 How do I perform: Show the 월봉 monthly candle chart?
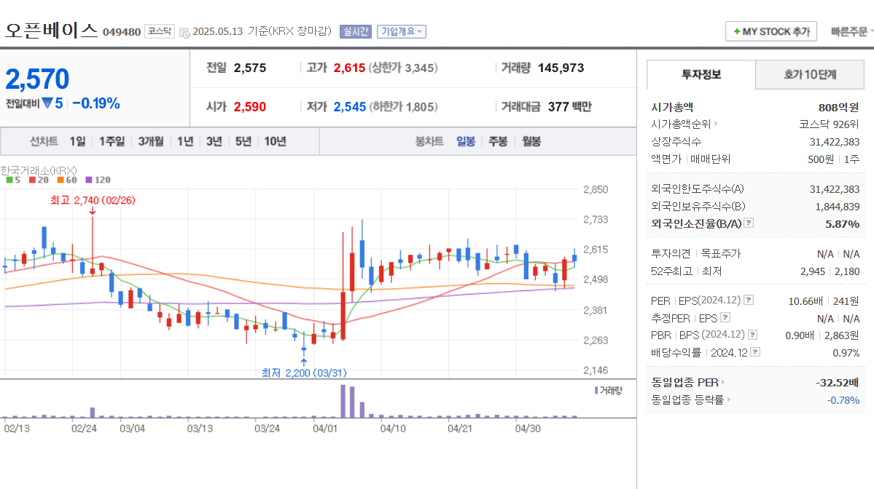(531, 141)
